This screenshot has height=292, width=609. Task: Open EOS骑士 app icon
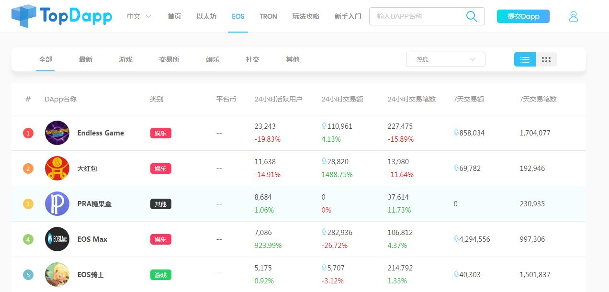57,275
